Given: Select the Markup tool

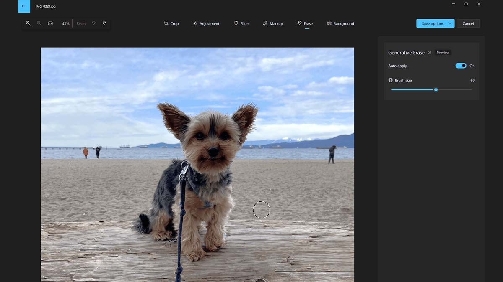Looking at the screenshot, I should pos(272,24).
